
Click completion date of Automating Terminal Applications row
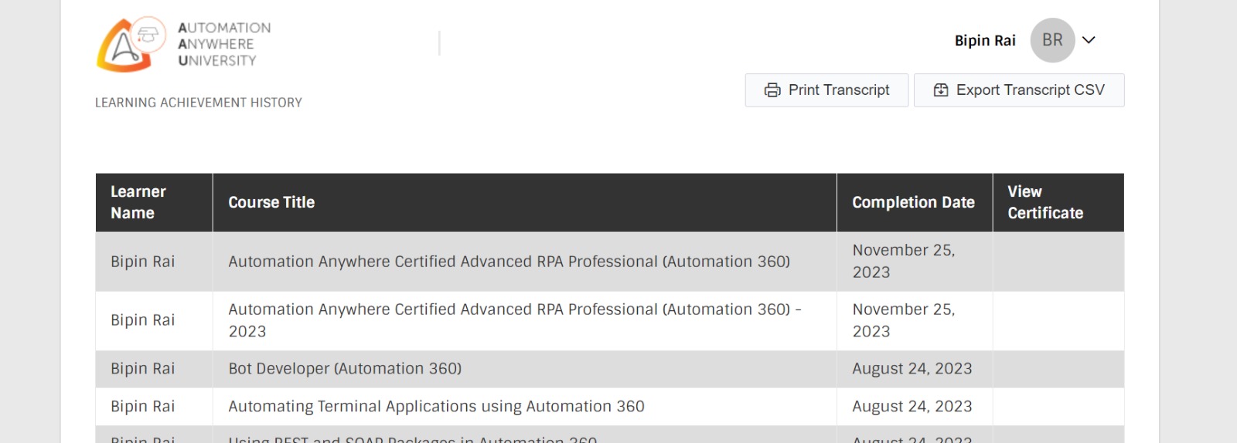tap(912, 407)
